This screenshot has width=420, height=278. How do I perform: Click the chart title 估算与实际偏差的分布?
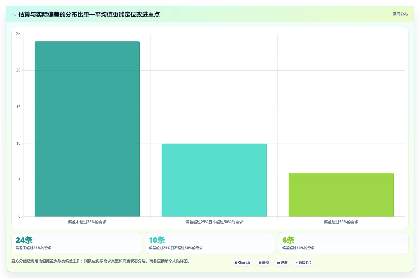89,14
